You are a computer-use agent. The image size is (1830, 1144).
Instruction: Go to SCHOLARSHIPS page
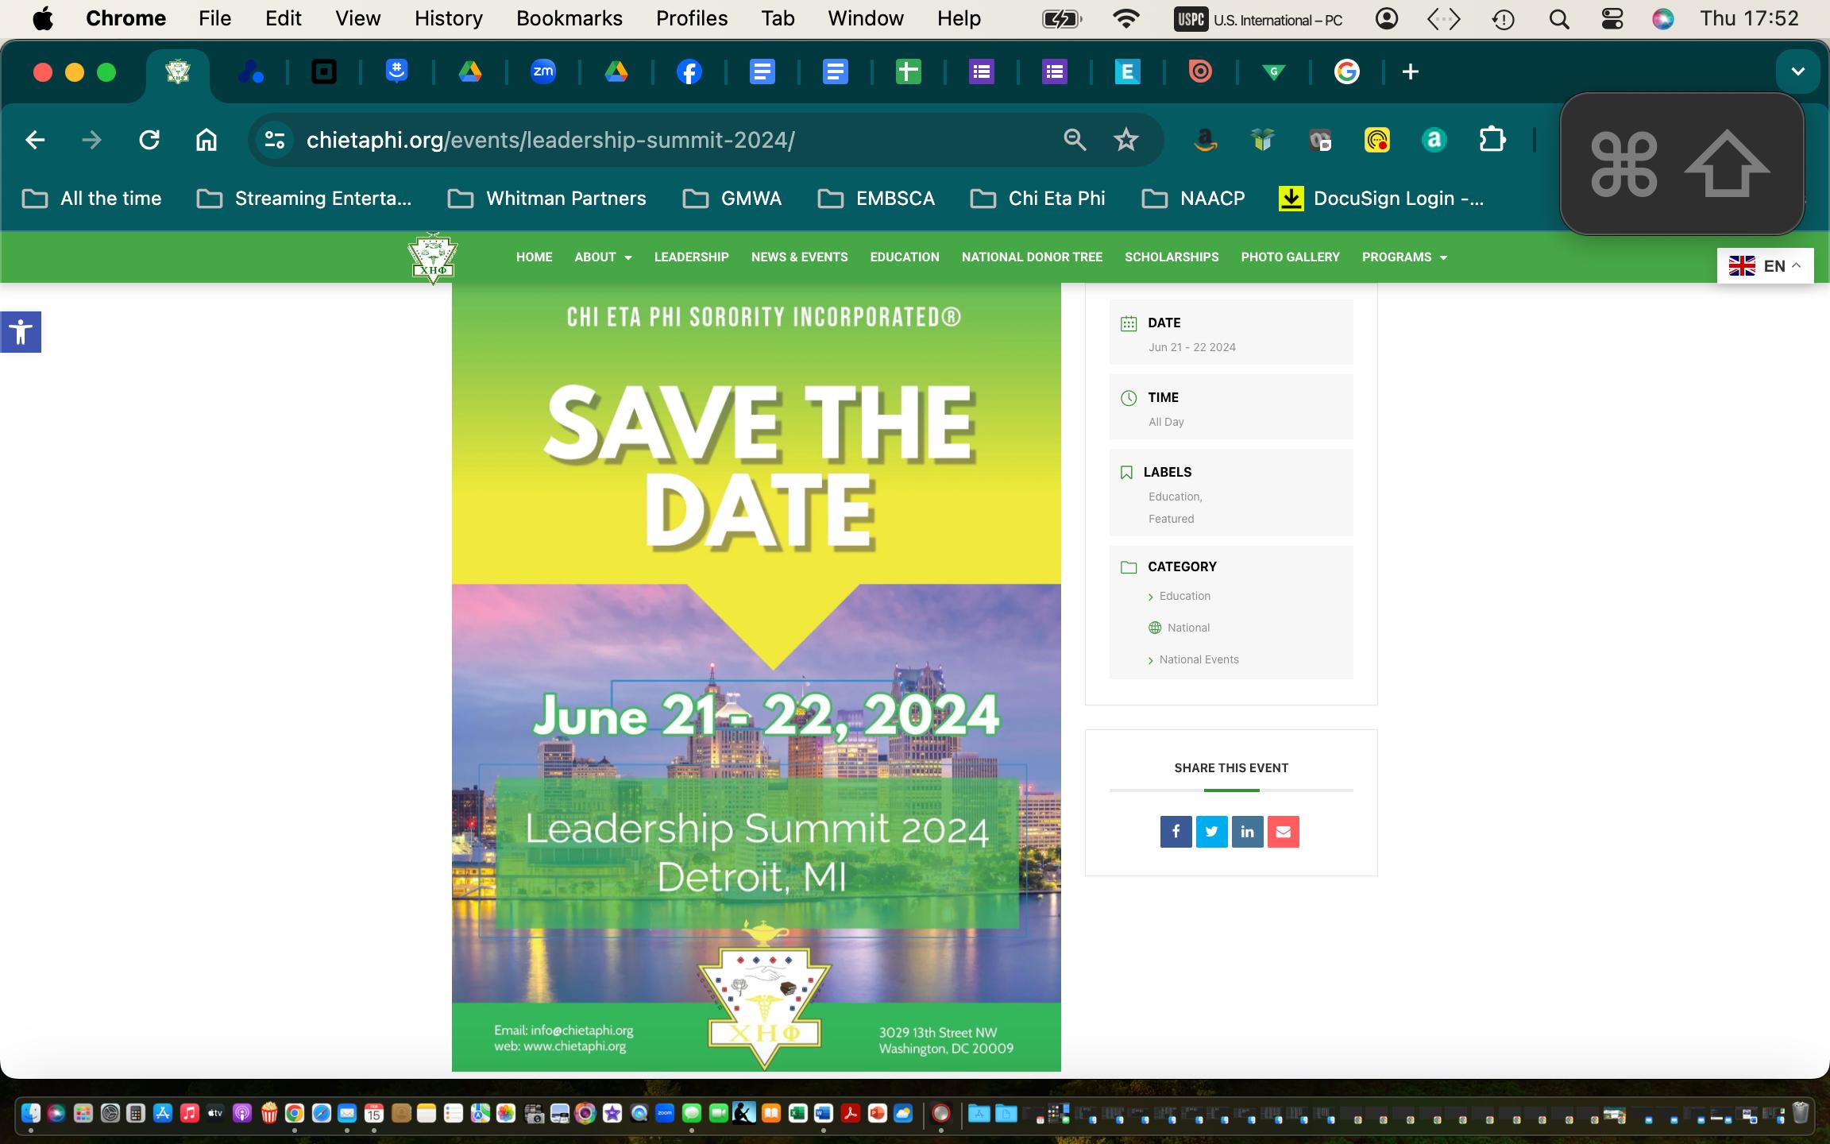click(1172, 257)
